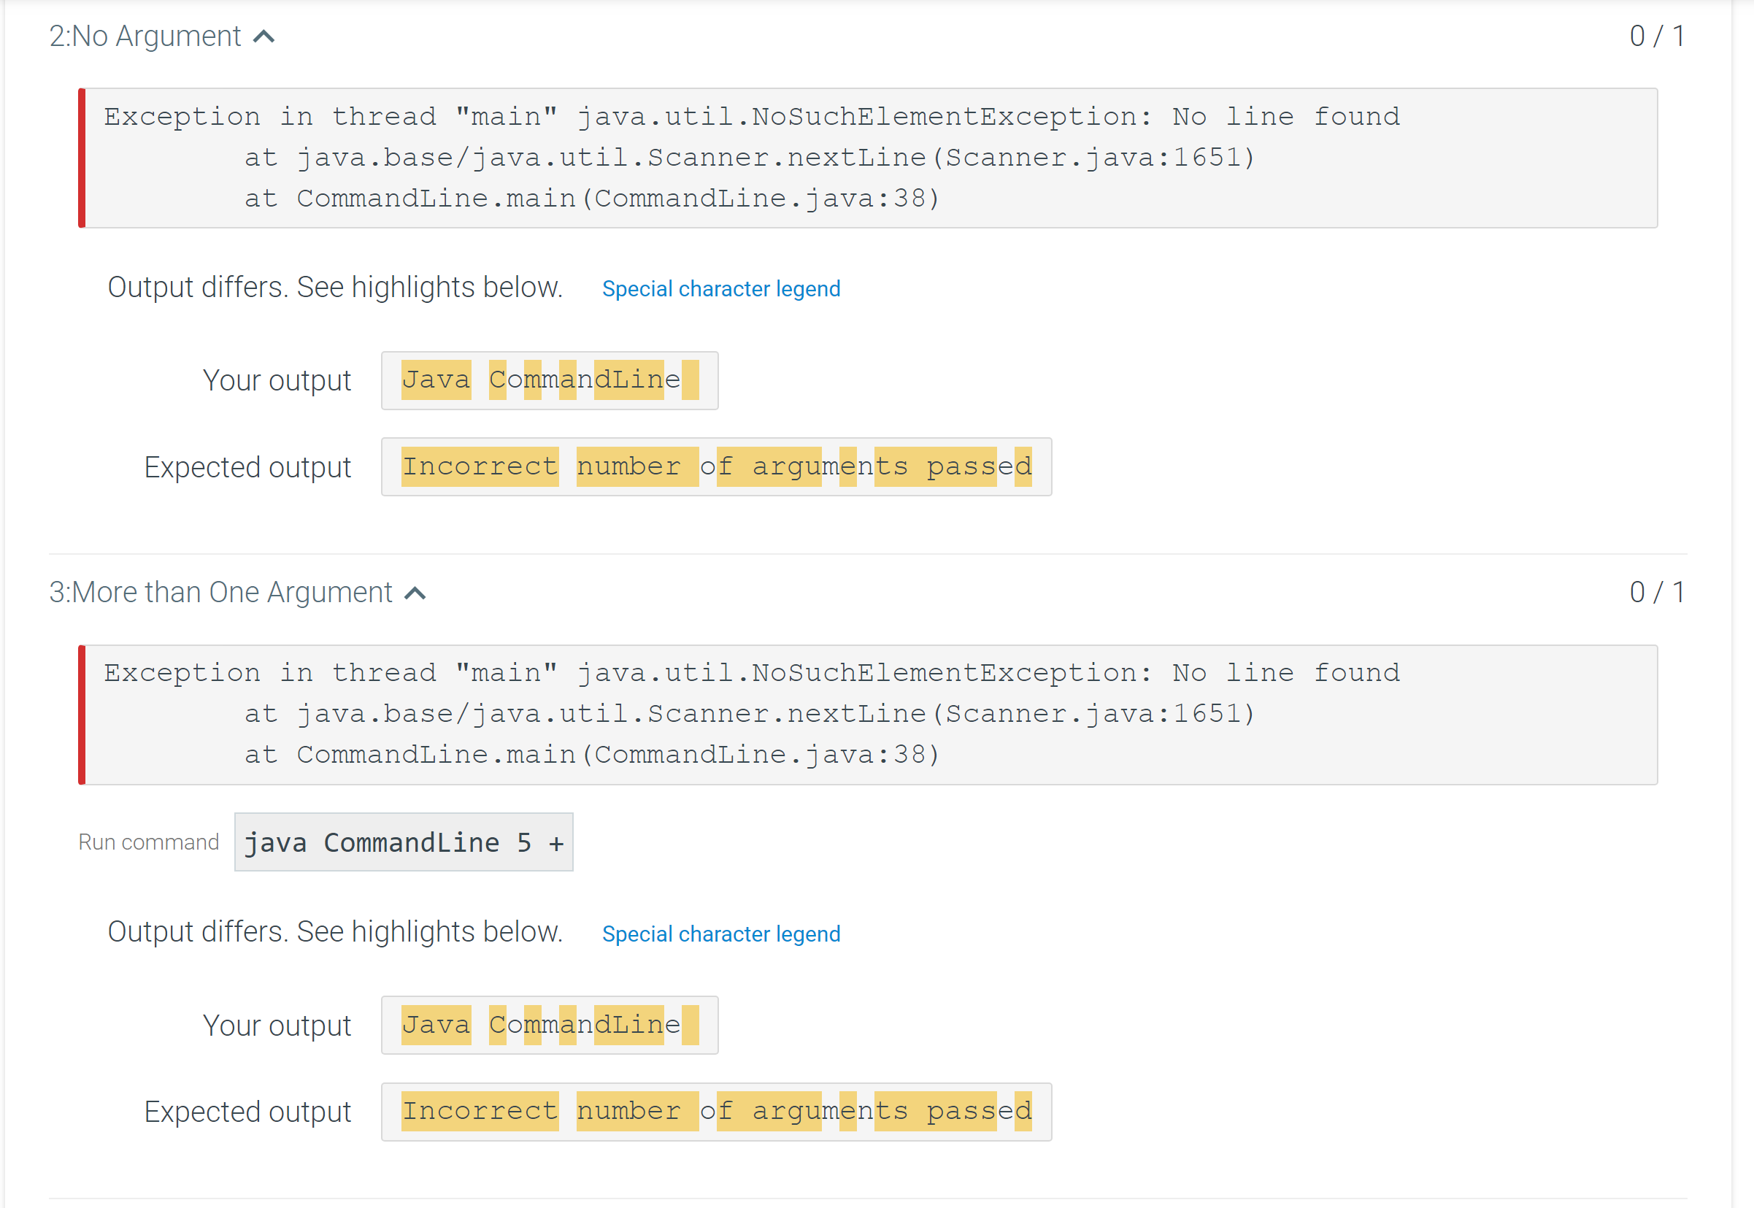Click your output box under test 3
This screenshot has height=1208, width=1754.
(549, 1025)
